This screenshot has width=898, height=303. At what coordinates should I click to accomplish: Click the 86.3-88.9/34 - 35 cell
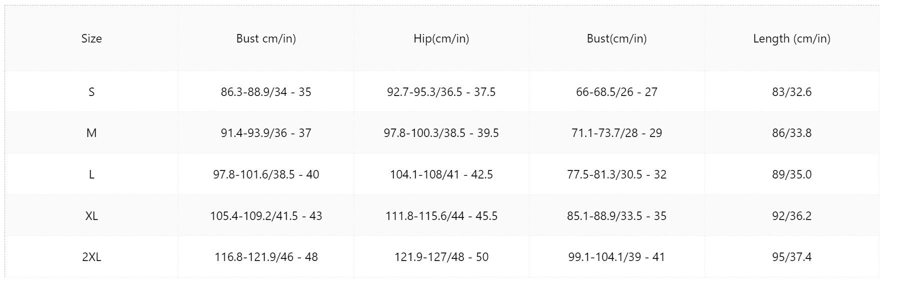click(x=266, y=91)
